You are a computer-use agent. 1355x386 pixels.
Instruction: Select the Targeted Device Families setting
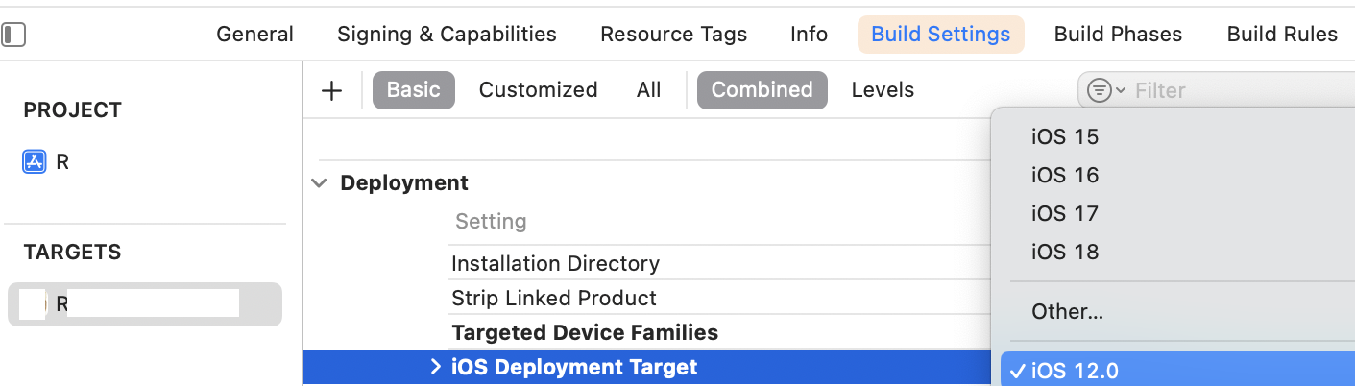(585, 332)
